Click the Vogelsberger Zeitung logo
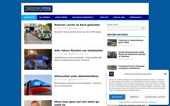This screenshot has width=170, height=106. 38,9
